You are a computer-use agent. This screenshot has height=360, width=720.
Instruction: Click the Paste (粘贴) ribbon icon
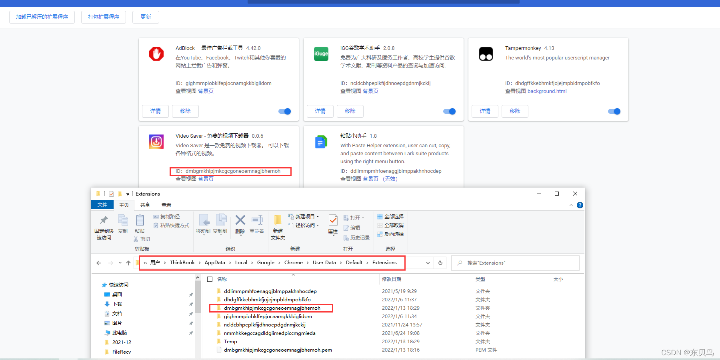point(140,220)
